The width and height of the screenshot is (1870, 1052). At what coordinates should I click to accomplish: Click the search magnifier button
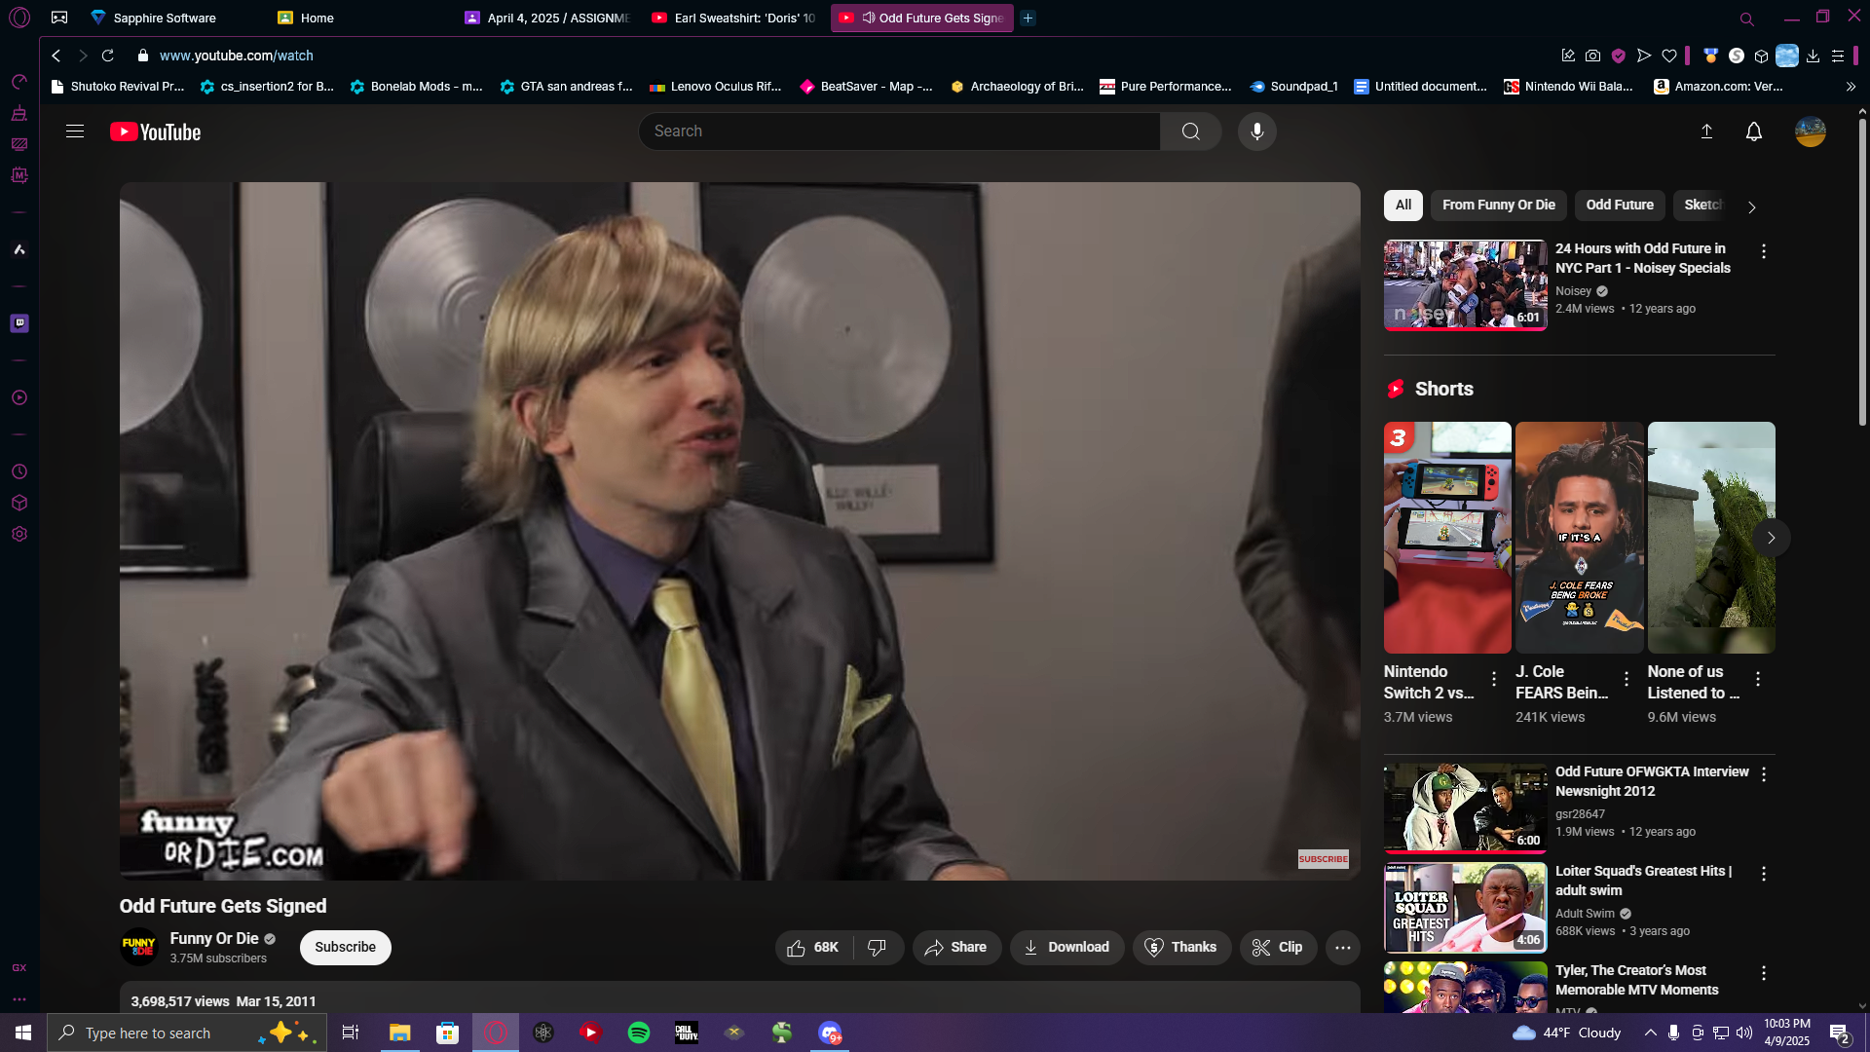[x=1190, y=131]
